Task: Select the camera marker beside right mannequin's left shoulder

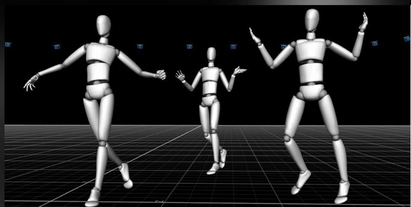Action: coord(283,46)
